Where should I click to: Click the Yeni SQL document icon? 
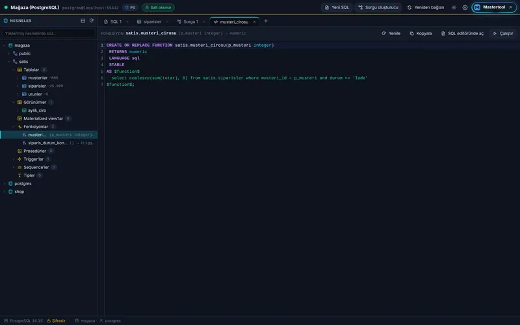(x=327, y=7)
